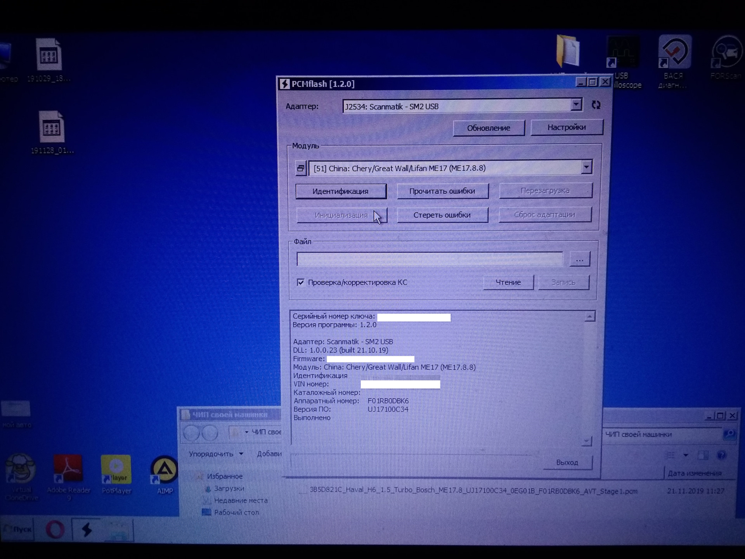745x559 pixels.
Task: Toggle Проверка/корректировка КС checkbox
Action: coord(300,282)
